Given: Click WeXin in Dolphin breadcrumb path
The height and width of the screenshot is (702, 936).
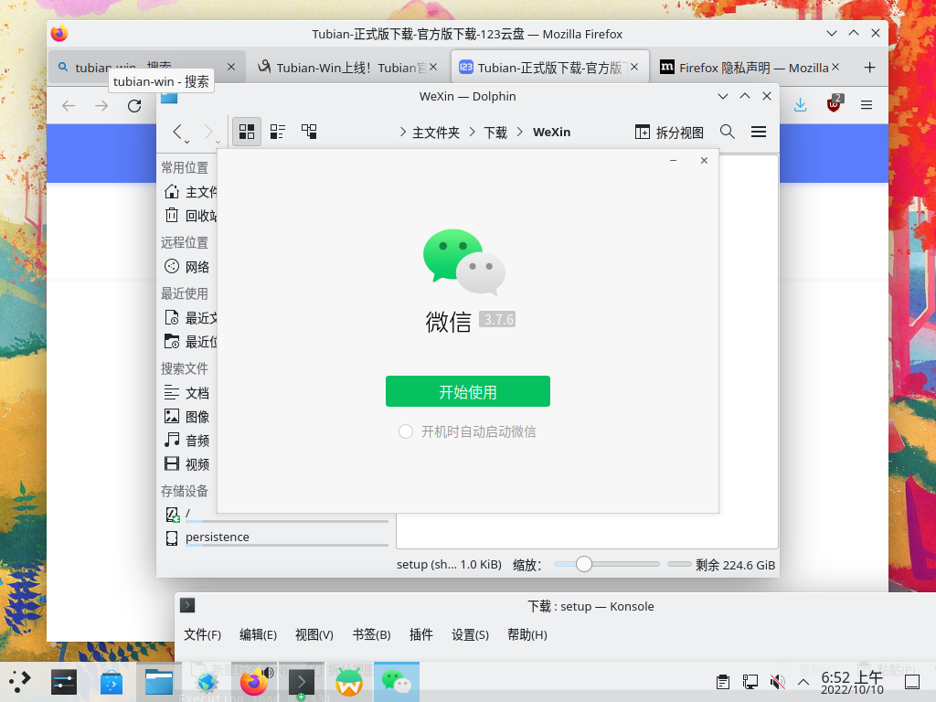Looking at the screenshot, I should (x=551, y=132).
